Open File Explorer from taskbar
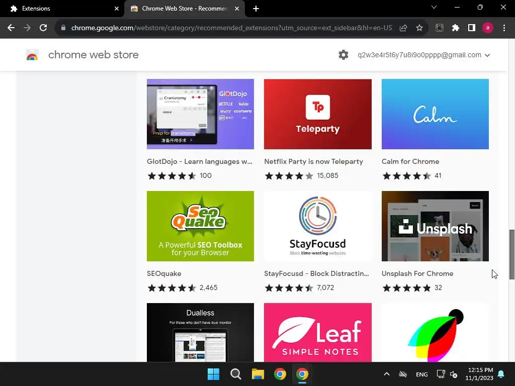515x386 pixels. point(258,374)
